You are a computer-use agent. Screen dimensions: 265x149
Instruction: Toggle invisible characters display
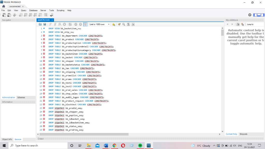(128, 24)
